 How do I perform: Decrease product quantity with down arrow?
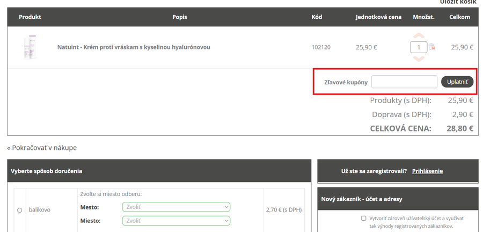[x=419, y=58]
